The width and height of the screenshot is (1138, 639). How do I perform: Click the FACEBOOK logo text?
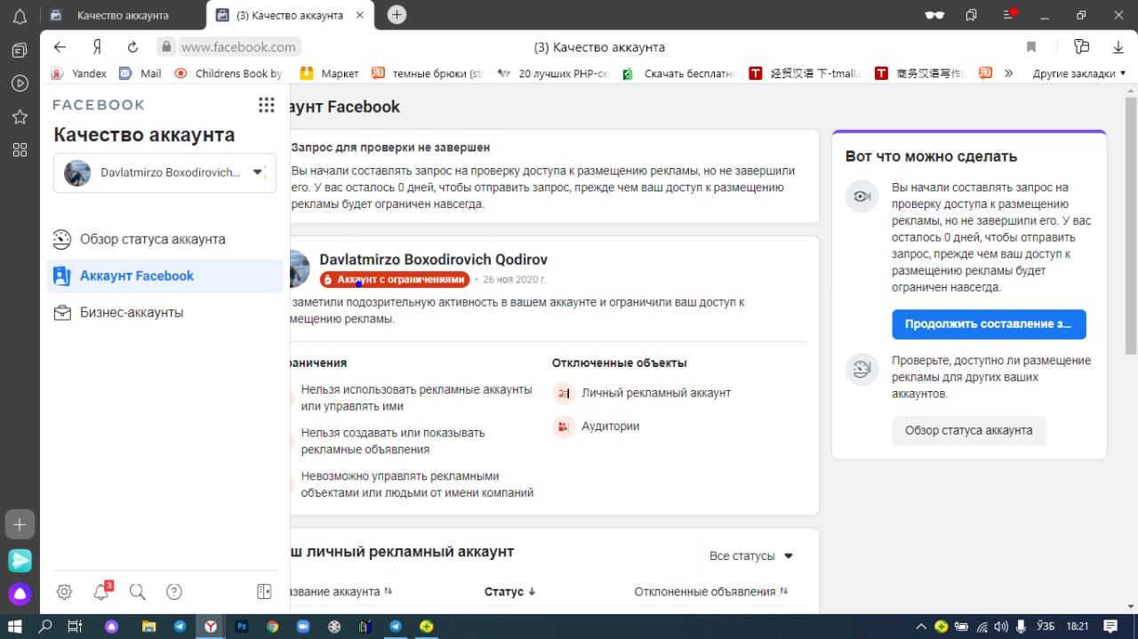click(99, 105)
